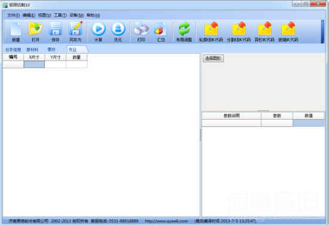329x225 pixels.
Task: Expand the toolbar overflow arrow at right end
Action: [322, 32]
